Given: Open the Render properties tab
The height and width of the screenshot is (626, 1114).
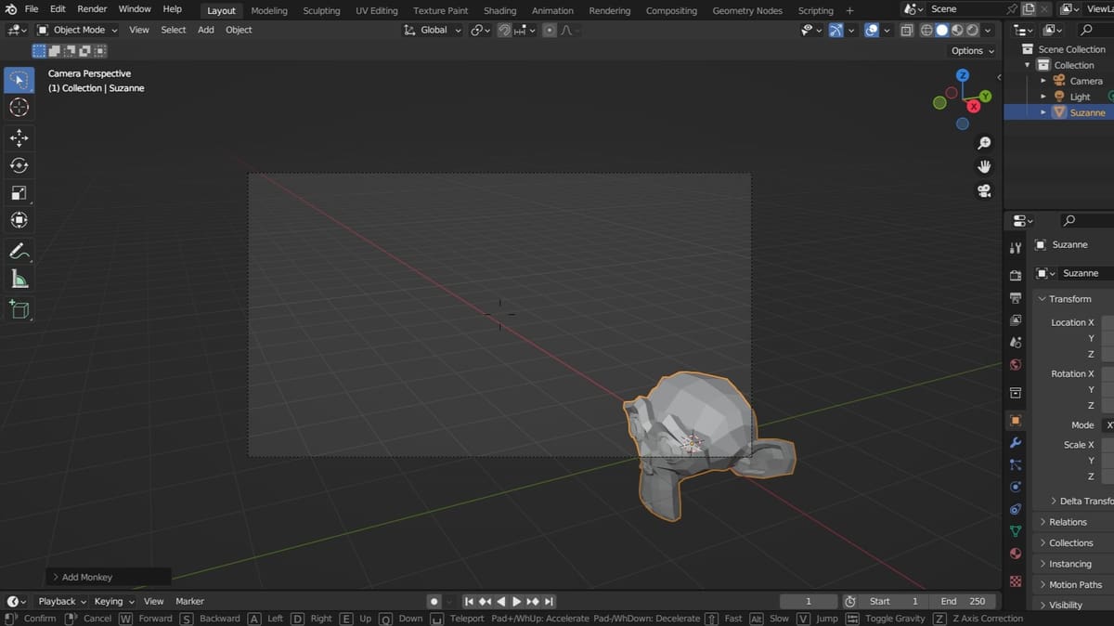Looking at the screenshot, I should point(1016,276).
